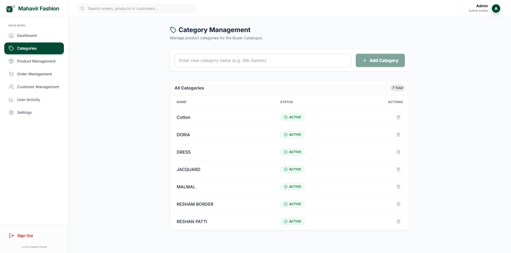Click the Category Management tag icon
The image size is (511, 253).
pos(173,30)
